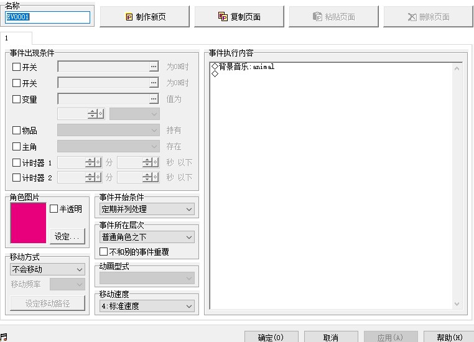Select the empty command line below 背景音乐
474x342 pixels.
coord(331,74)
